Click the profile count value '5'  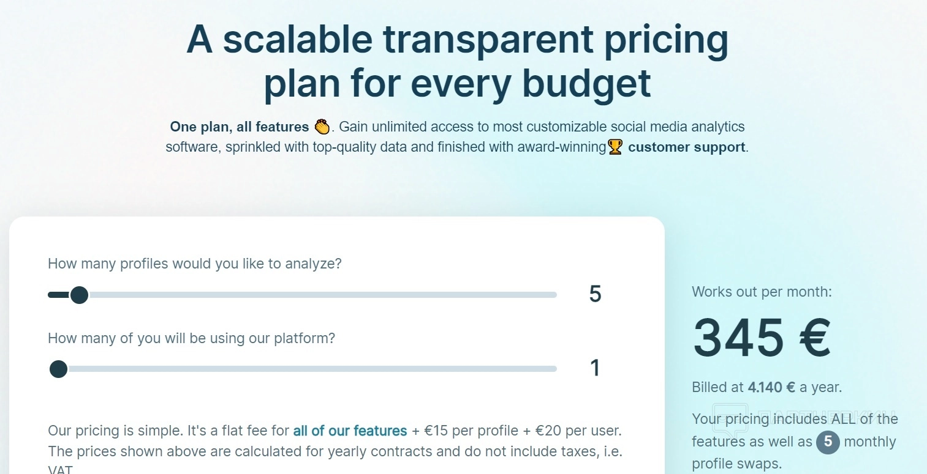595,294
